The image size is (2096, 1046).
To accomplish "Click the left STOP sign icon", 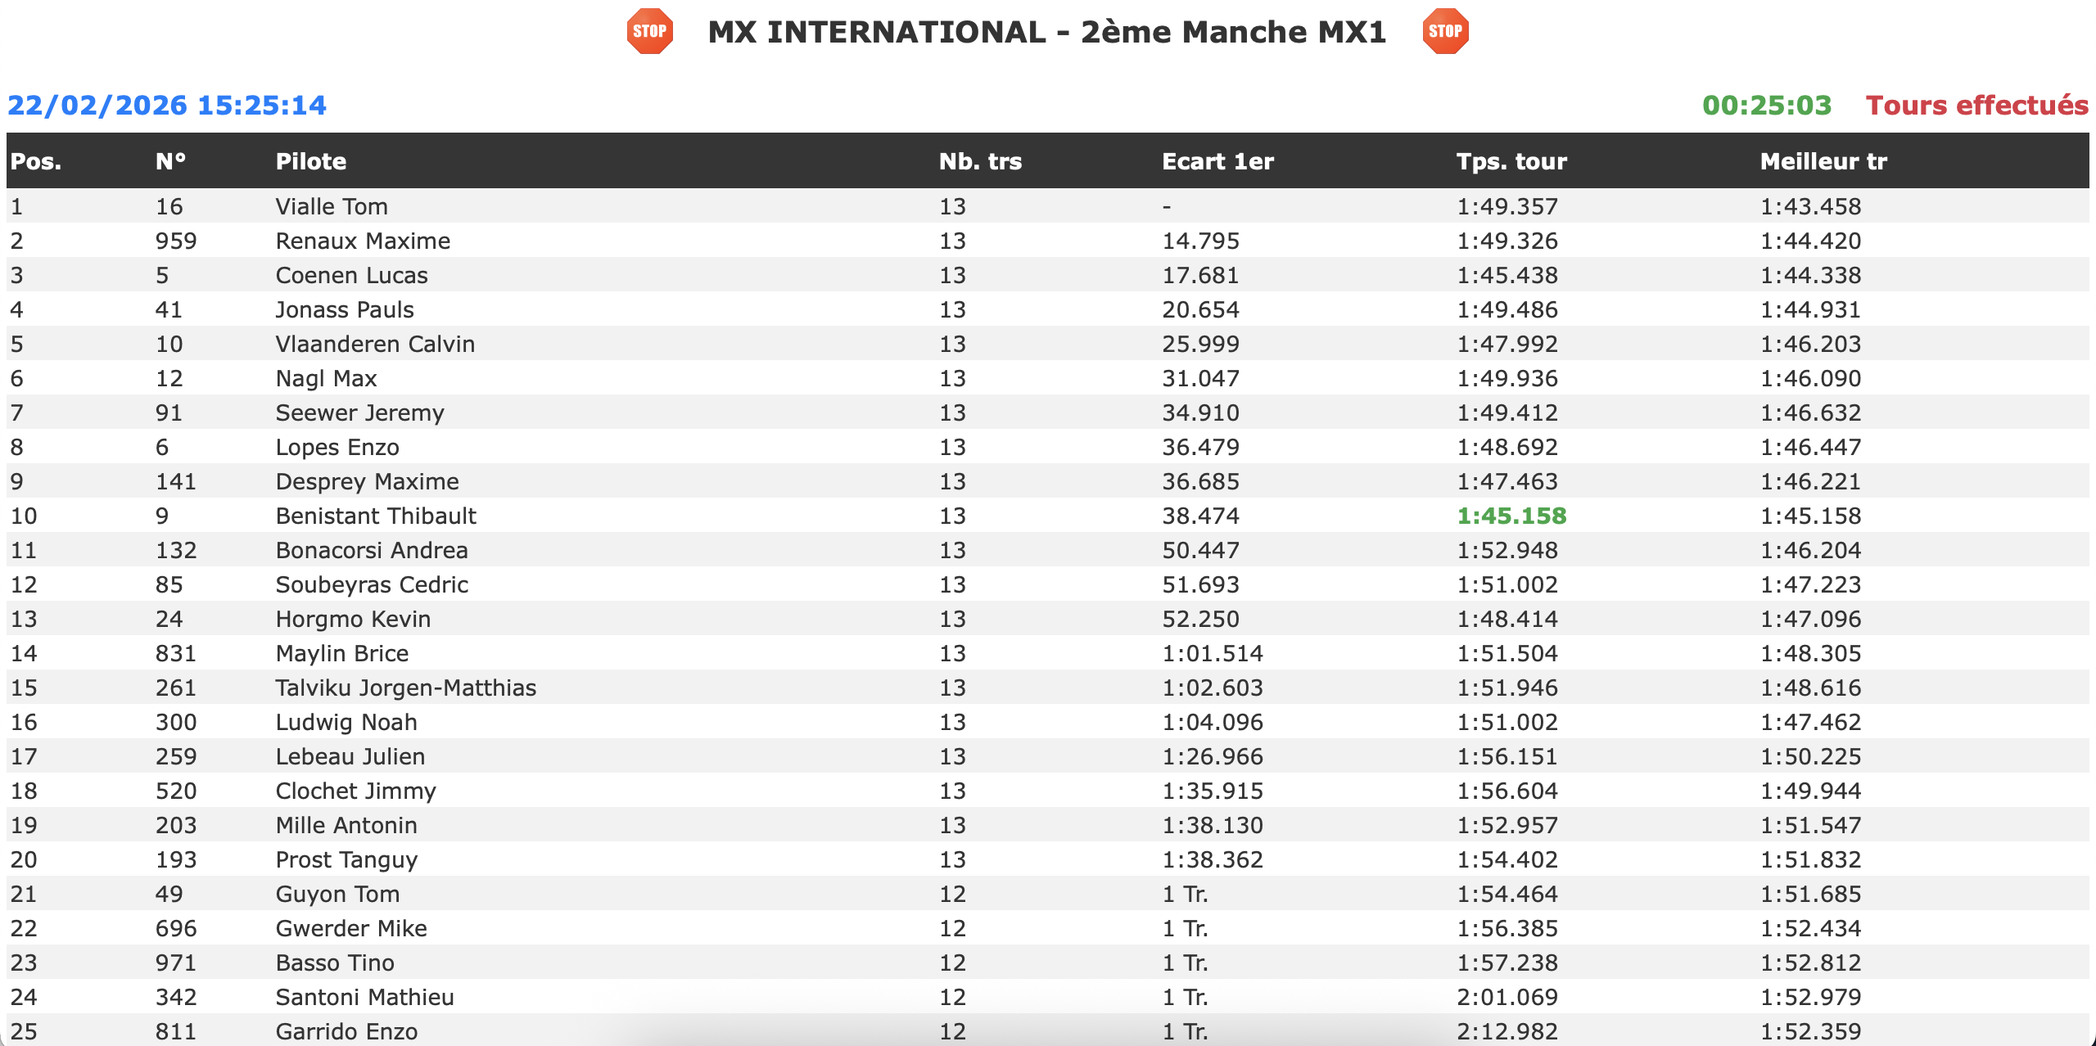I will tap(649, 31).
